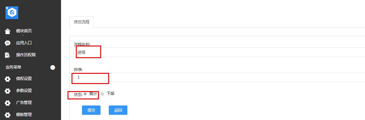Click the home icon beside 模块首页
Screen dimensions: 365x120
[x=8, y=31]
